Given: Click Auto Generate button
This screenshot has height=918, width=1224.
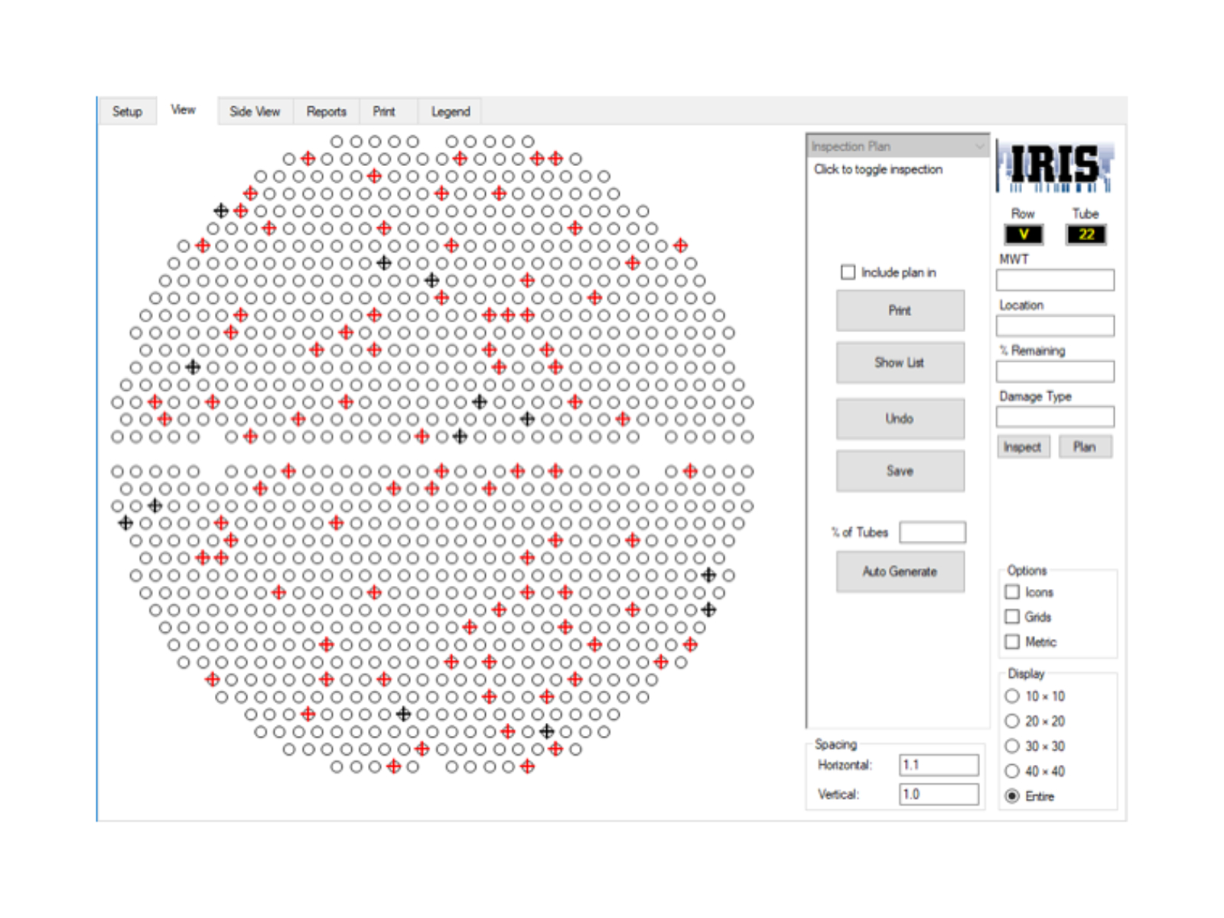Looking at the screenshot, I should pos(900,571).
